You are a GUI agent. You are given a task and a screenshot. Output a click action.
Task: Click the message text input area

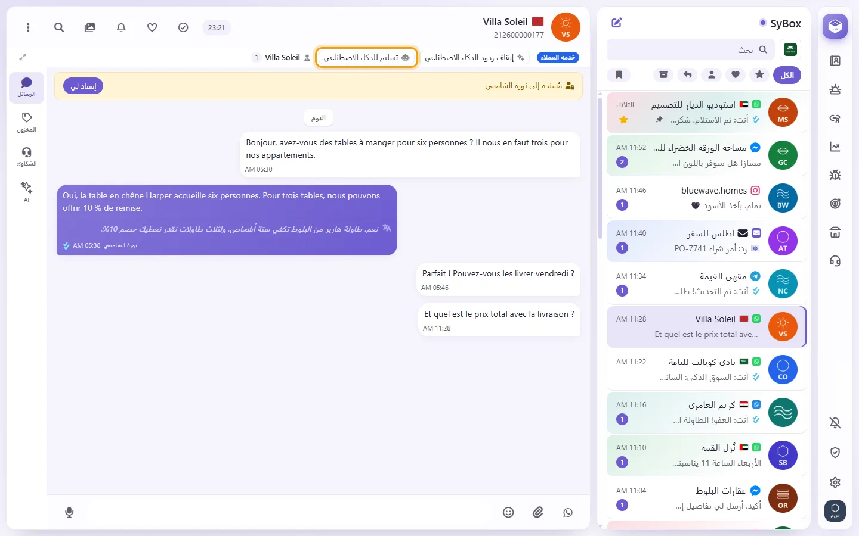(x=289, y=512)
